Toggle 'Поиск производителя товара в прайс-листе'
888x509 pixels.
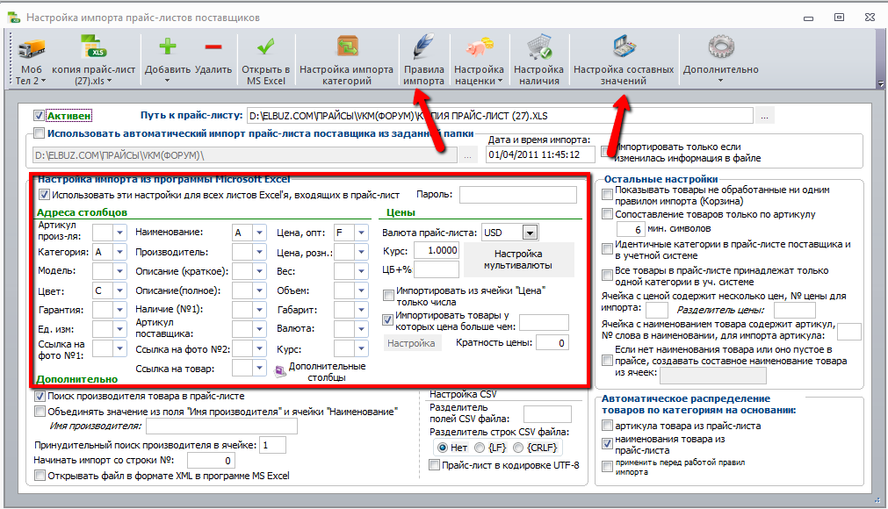[x=40, y=396]
